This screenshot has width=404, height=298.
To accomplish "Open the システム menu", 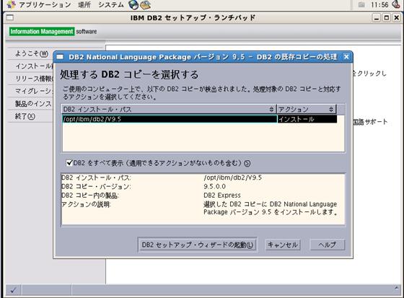I will 111,4.
